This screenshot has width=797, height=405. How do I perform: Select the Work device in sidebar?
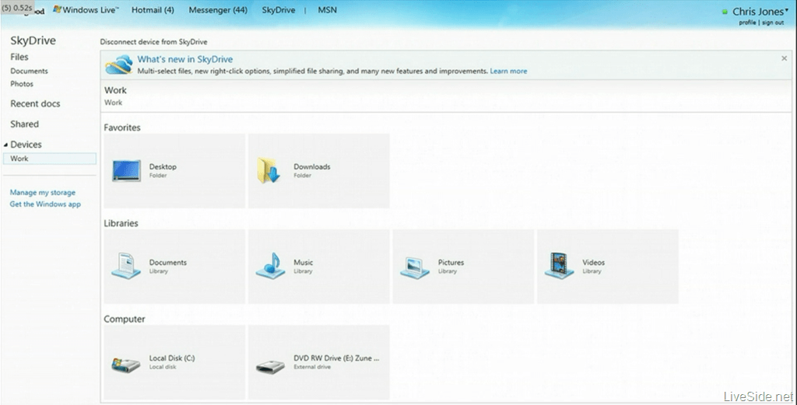coord(49,159)
